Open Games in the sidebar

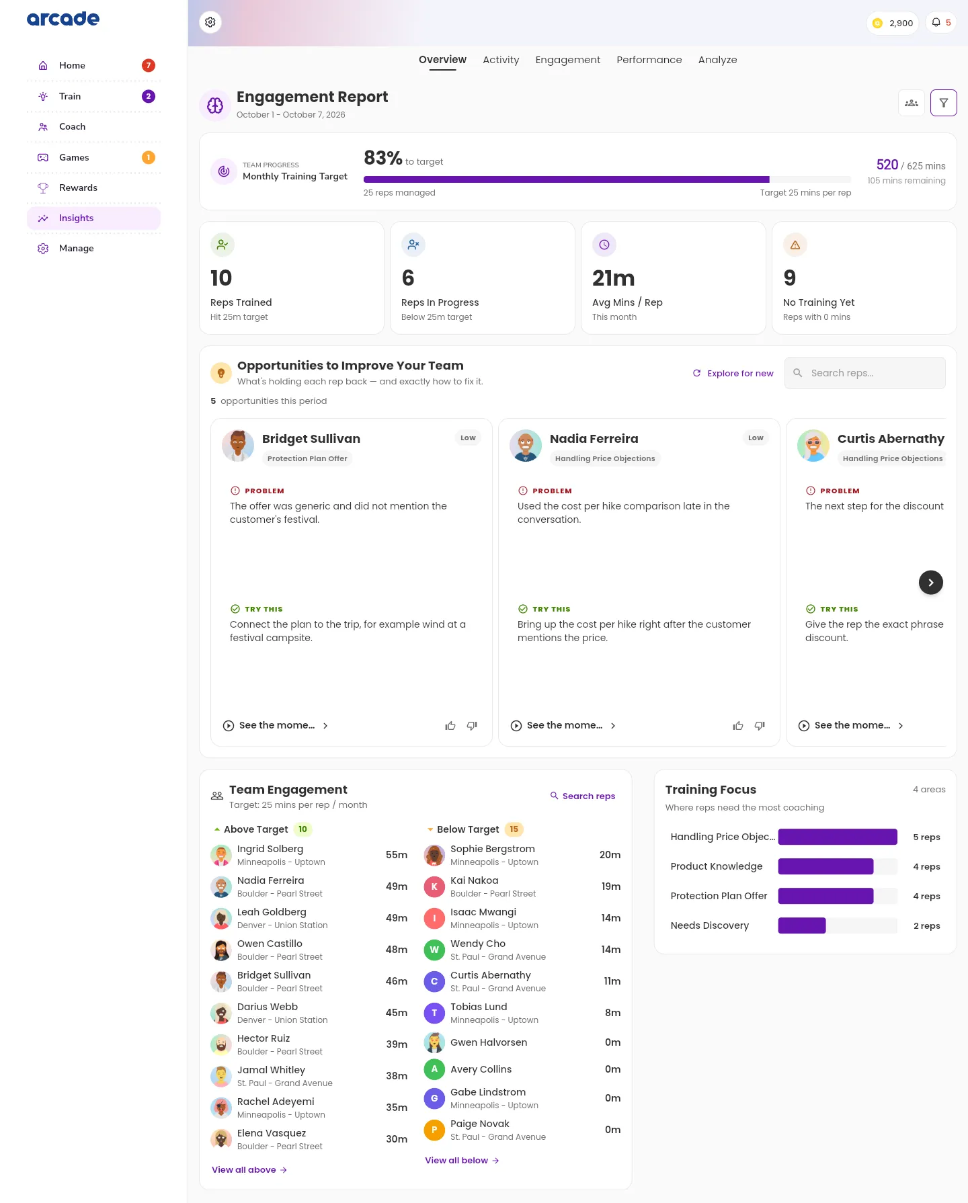(x=94, y=157)
